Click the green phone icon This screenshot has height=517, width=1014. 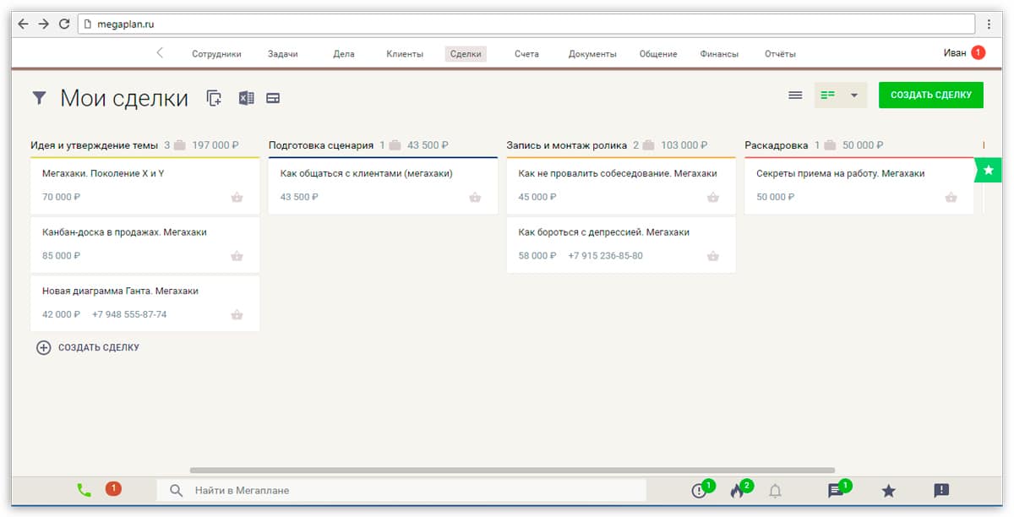click(x=84, y=490)
